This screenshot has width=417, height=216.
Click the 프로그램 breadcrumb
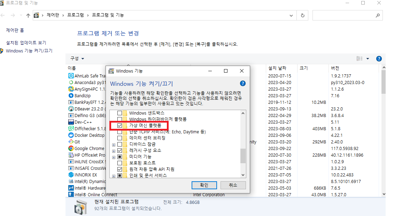pyautogui.click(x=76, y=15)
